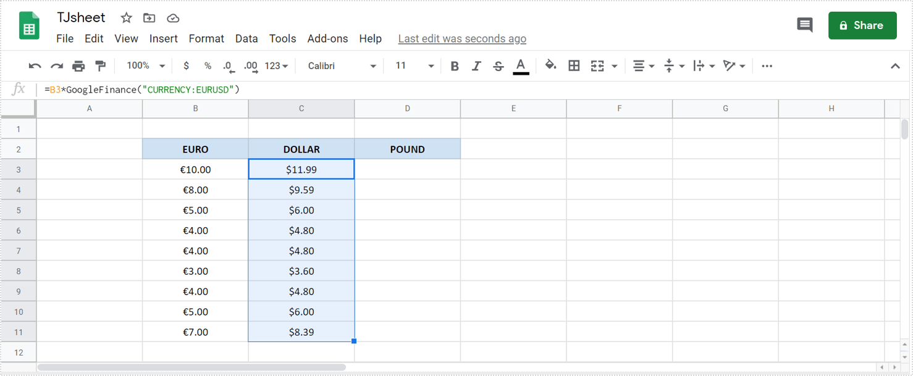Open the Calibri font dropdown
Screen dimensions: 913x376
point(342,66)
